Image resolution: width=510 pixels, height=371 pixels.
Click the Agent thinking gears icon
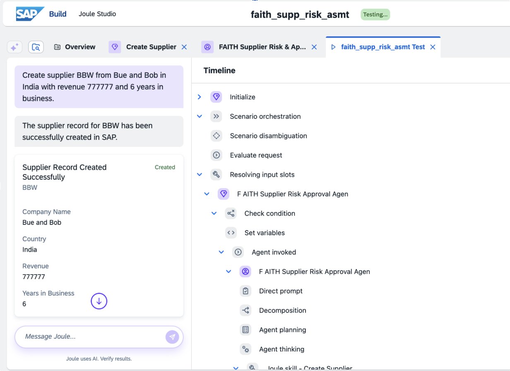(x=245, y=349)
